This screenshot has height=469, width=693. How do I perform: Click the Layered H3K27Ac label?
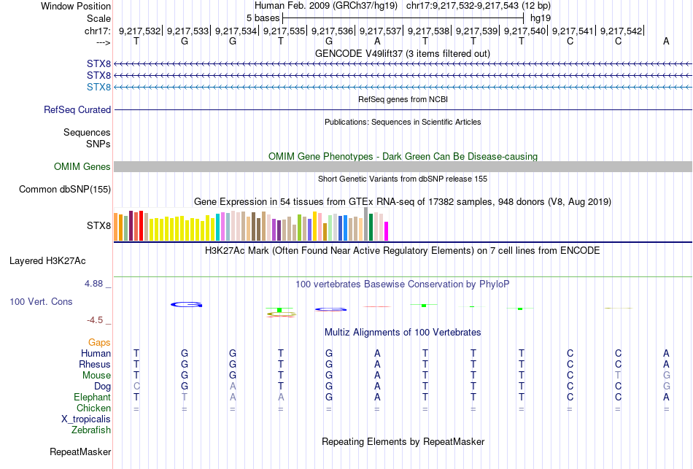[47, 261]
